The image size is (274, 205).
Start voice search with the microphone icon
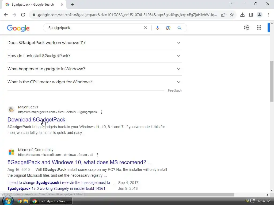click(x=157, y=28)
